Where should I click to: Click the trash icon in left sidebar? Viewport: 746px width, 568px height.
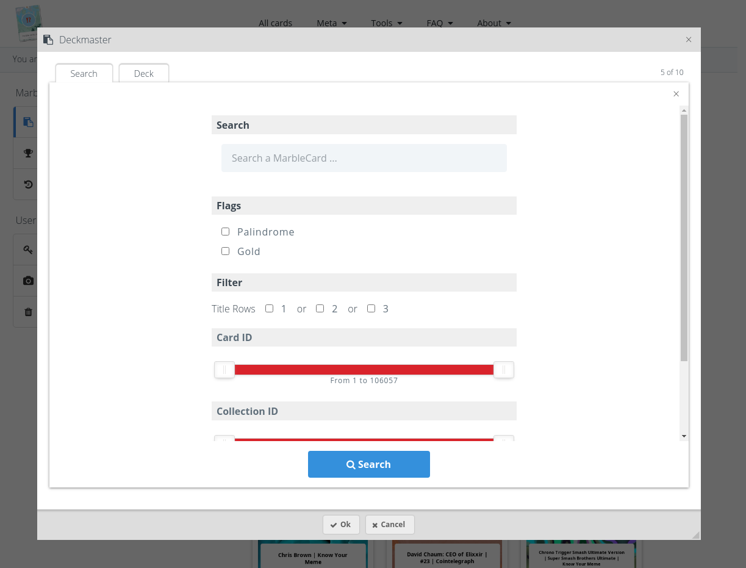[x=28, y=312]
